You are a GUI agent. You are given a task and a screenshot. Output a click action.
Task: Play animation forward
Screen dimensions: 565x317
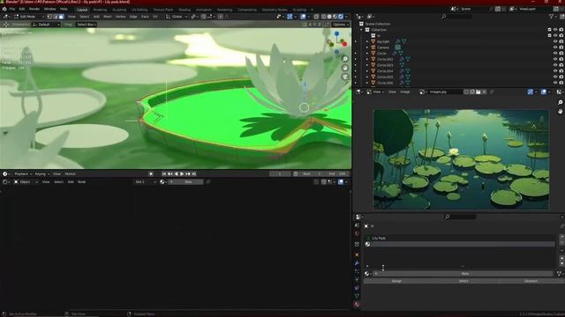[182, 174]
